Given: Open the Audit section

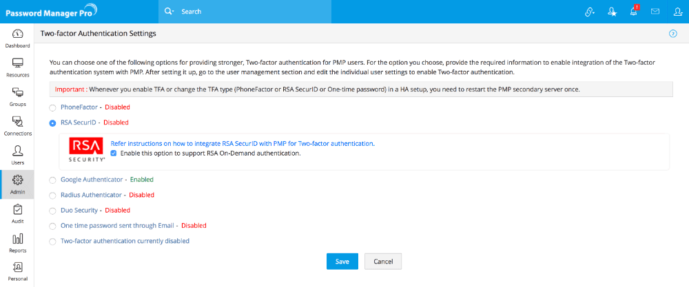Looking at the screenshot, I should click(x=17, y=213).
